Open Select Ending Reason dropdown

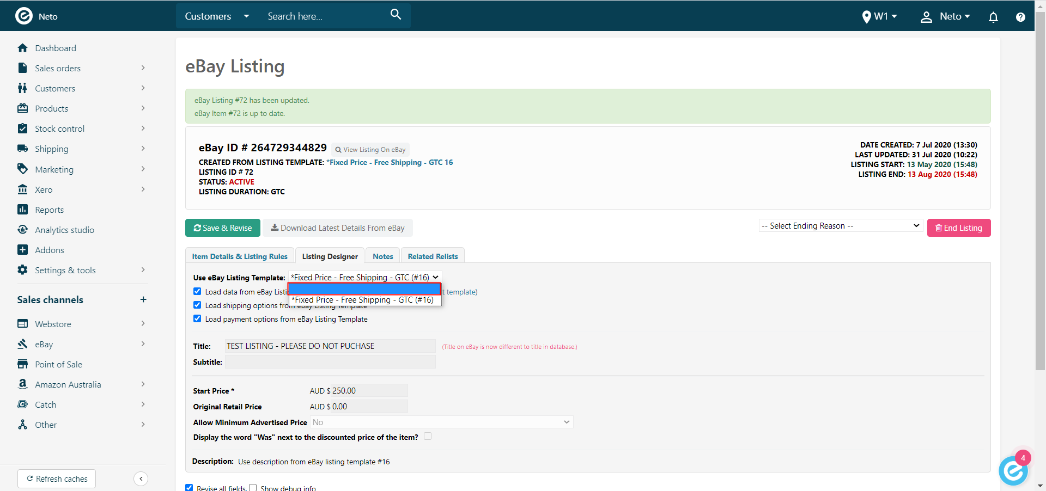[x=841, y=226]
